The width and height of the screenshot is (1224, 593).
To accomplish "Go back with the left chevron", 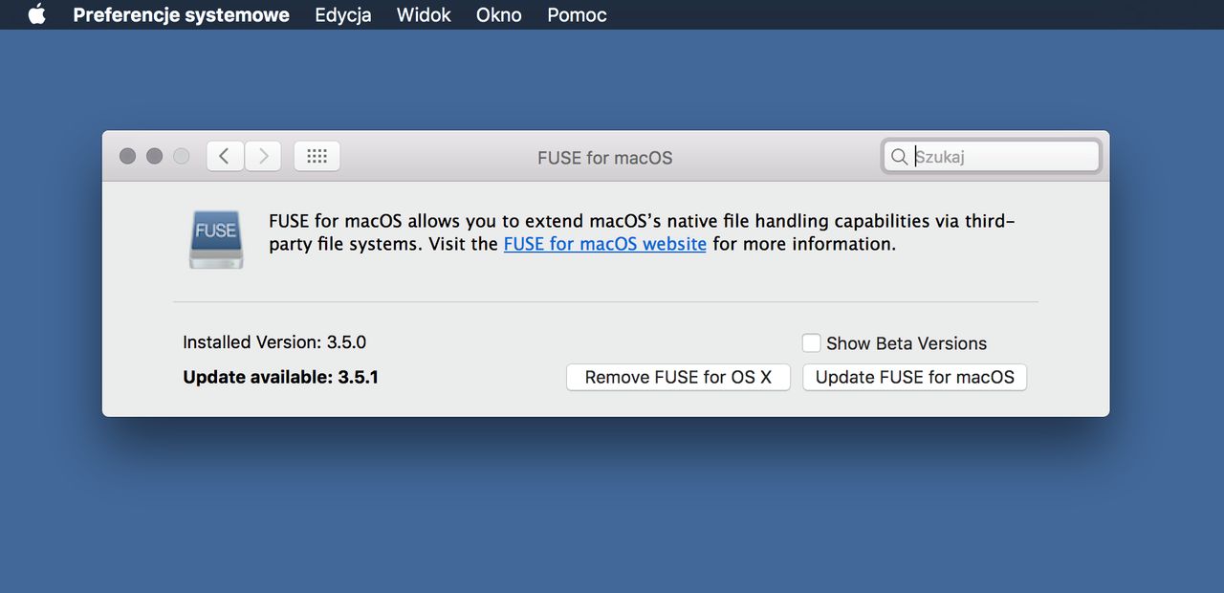I will tap(225, 156).
